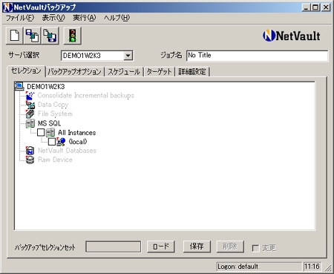Tick the All Instances checkbox

pos(41,132)
